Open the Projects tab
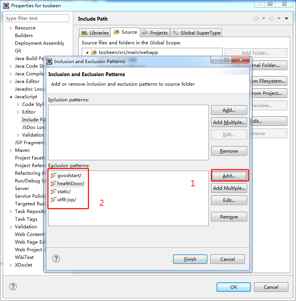 pyautogui.click(x=155, y=33)
